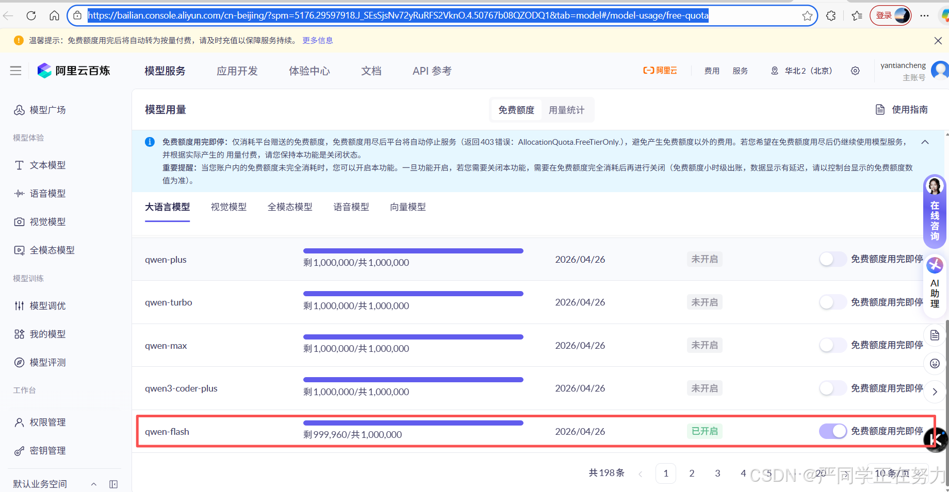Open the 在线咨询 online consultation widget

(x=935, y=212)
